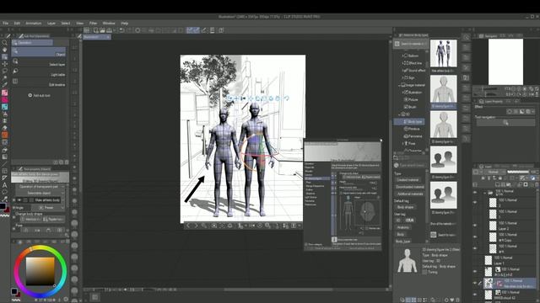Expand the Balloon tree node

[402, 56]
